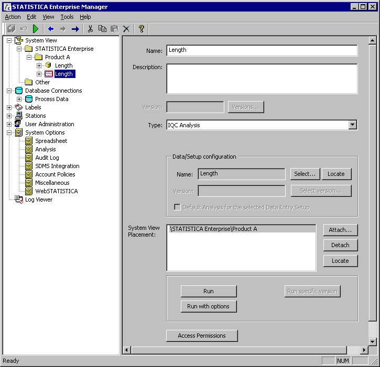Click the Copy icon in the toolbar
The width and height of the screenshot is (380, 367).
tap(102, 29)
